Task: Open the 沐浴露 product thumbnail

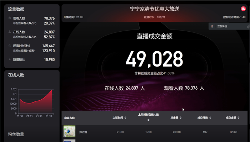Action: (x=69, y=131)
